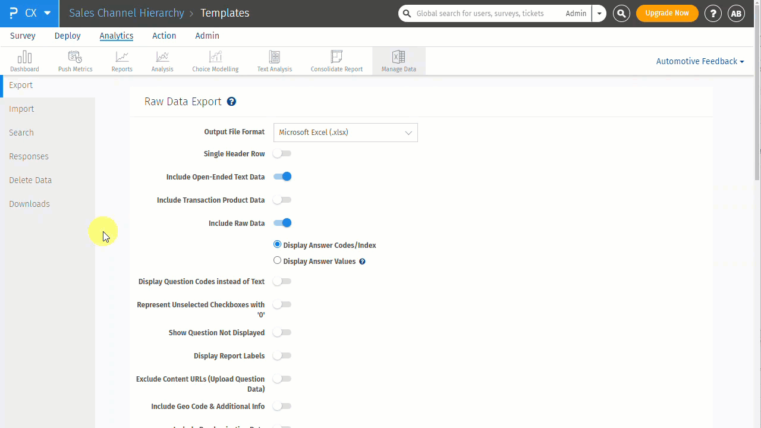
Task: Open Output File Format dropdown
Action: point(345,133)
